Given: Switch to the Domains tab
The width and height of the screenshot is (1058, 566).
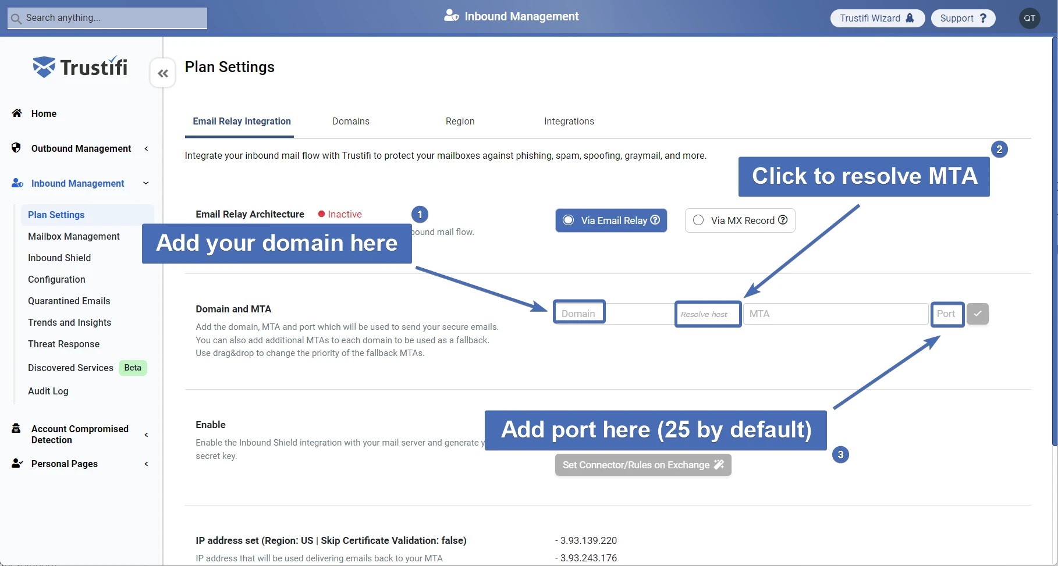Looking at the screenshot, I should [x=350, y=121].
